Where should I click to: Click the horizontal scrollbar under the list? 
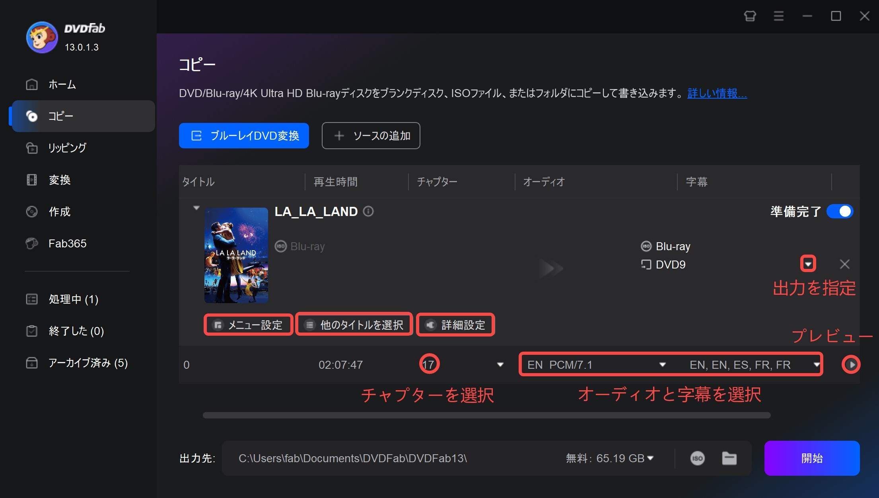pos(486,415)
